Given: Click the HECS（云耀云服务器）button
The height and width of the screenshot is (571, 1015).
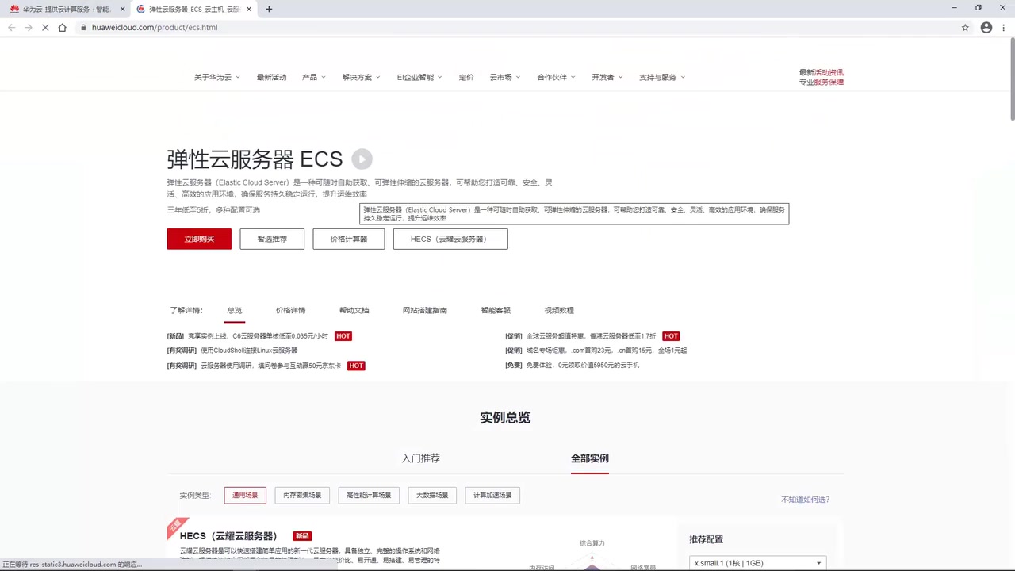Looking at the screenshot, I should [x=450, y=239].
